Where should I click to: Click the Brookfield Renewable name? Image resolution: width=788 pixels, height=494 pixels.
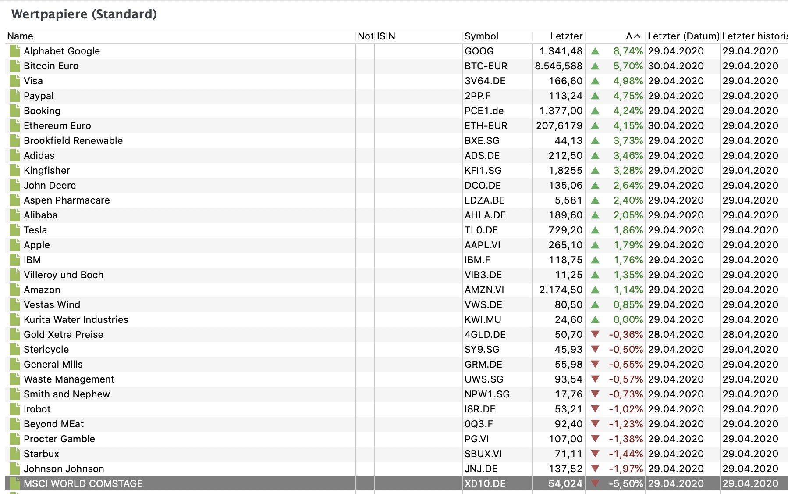[73, 140]
